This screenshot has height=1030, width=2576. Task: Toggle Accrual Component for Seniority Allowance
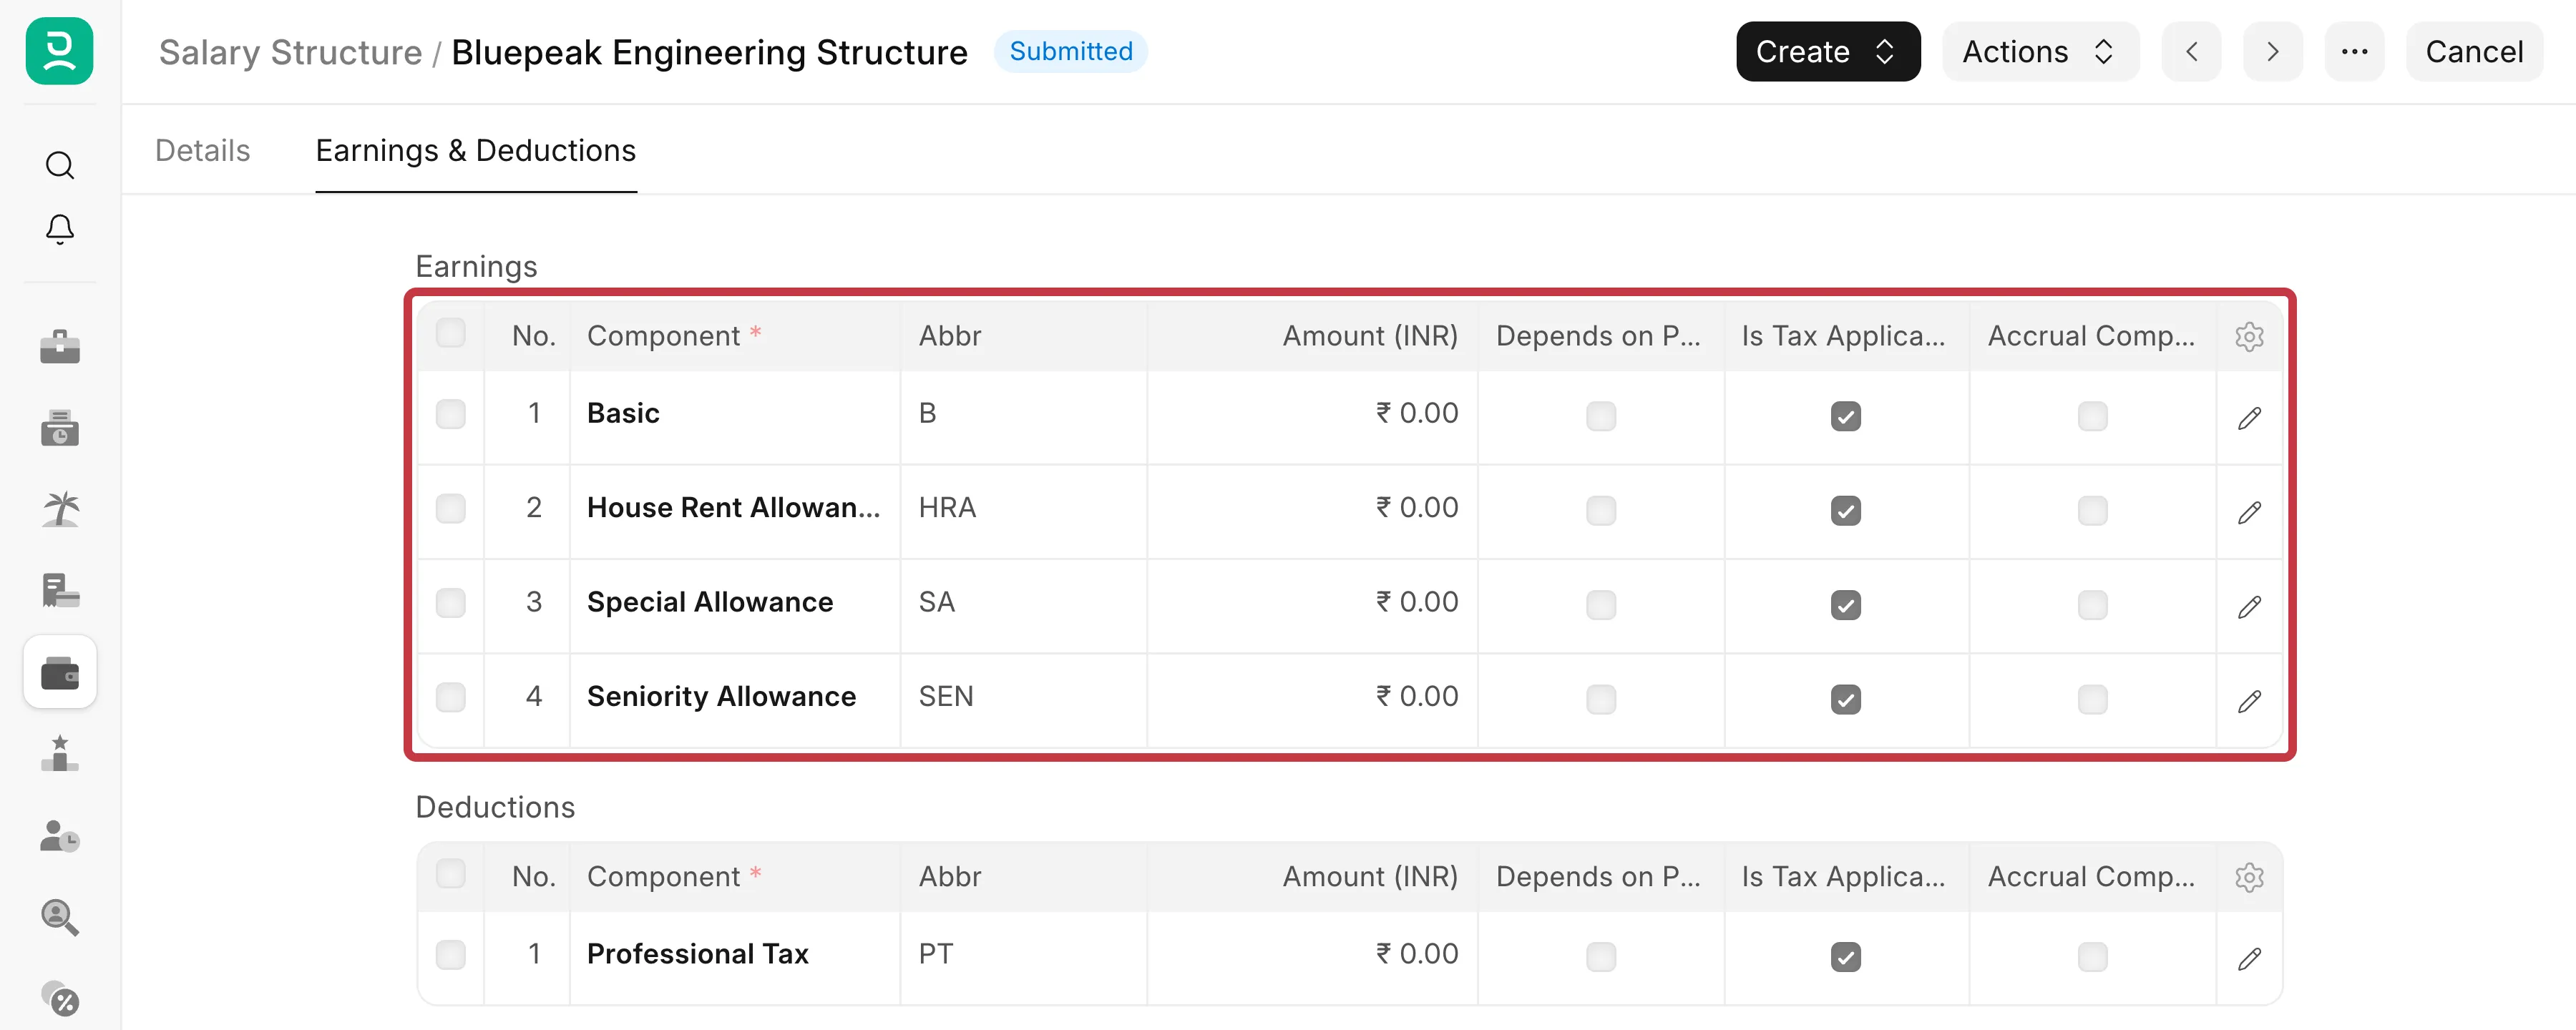tap(2092, 699)
